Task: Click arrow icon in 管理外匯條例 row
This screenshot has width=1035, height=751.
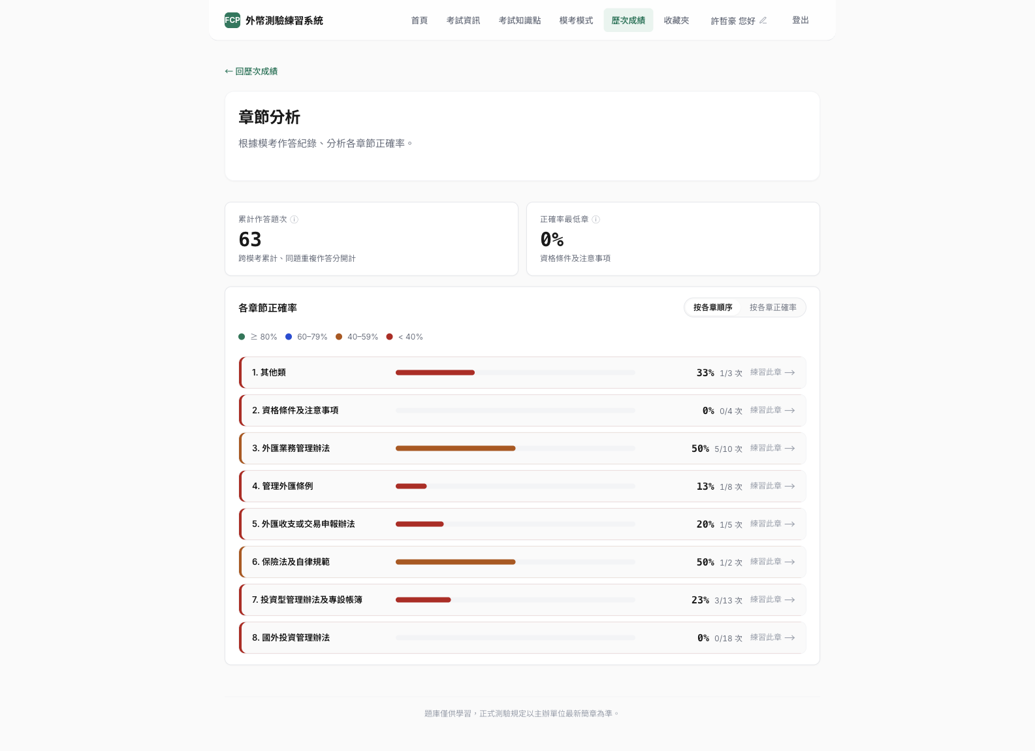Action: [790, 487]
